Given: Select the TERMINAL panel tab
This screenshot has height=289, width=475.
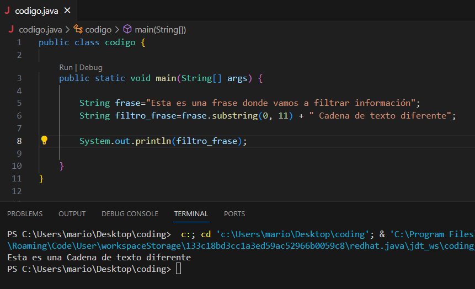Looking at the screenshot, I should click(191, 214).
